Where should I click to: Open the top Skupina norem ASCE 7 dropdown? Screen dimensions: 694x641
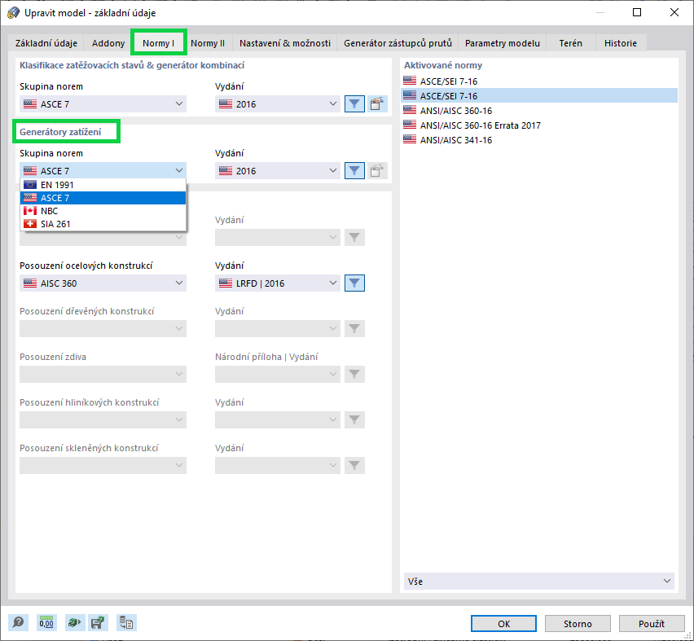[103, 104]
